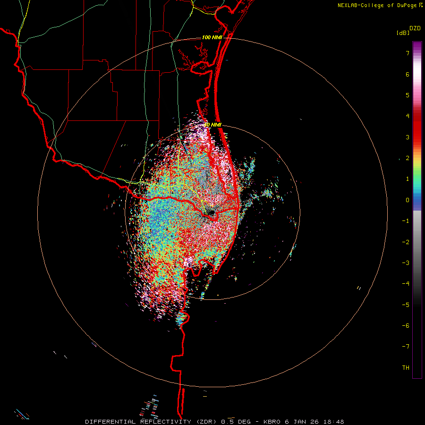
Task: Click the 5 tick label on color scale
Action: tap(408, 95)
